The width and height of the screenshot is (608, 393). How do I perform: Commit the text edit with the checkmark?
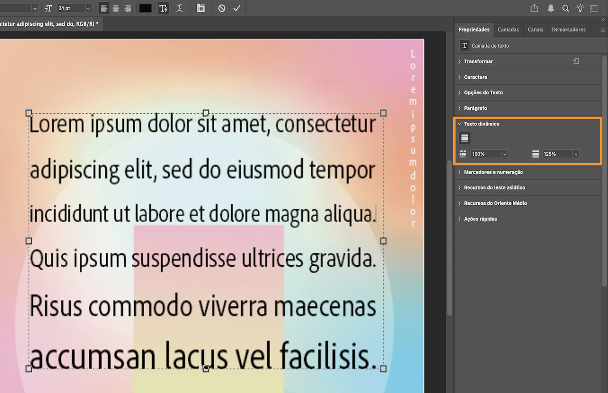coord(237,8)
